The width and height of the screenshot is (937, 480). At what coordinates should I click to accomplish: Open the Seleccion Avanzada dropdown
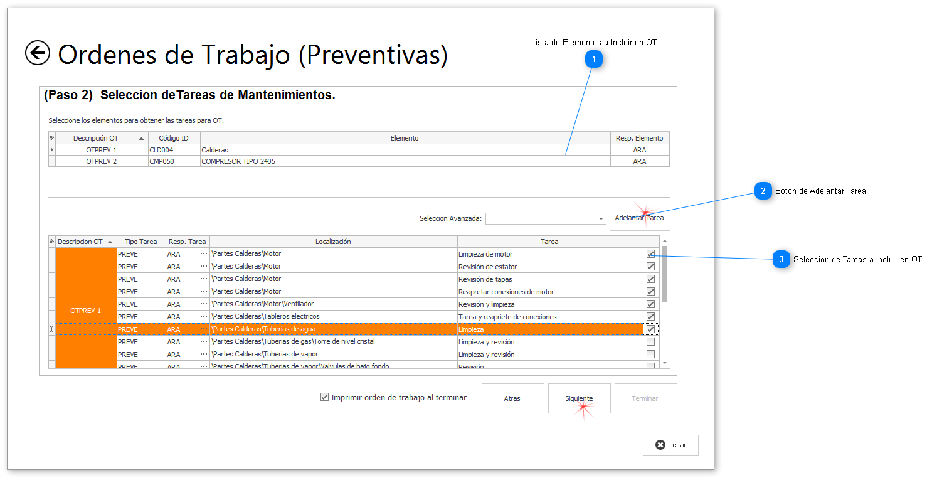pyautogui.click(x=601, y=218)
